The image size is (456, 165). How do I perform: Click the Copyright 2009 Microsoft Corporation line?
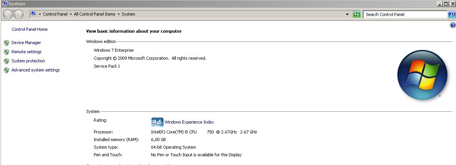coord(150,58)
